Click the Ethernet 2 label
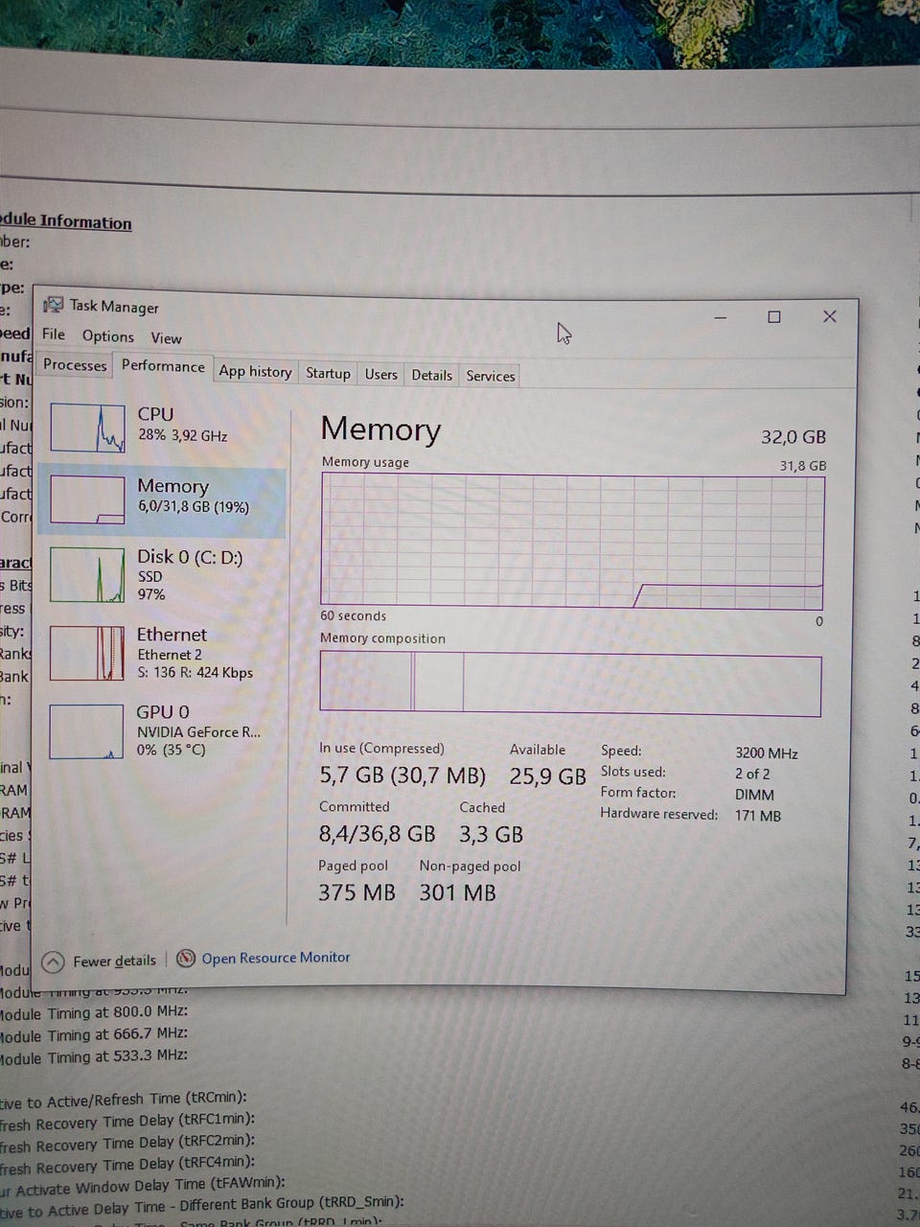 point(170,655)
